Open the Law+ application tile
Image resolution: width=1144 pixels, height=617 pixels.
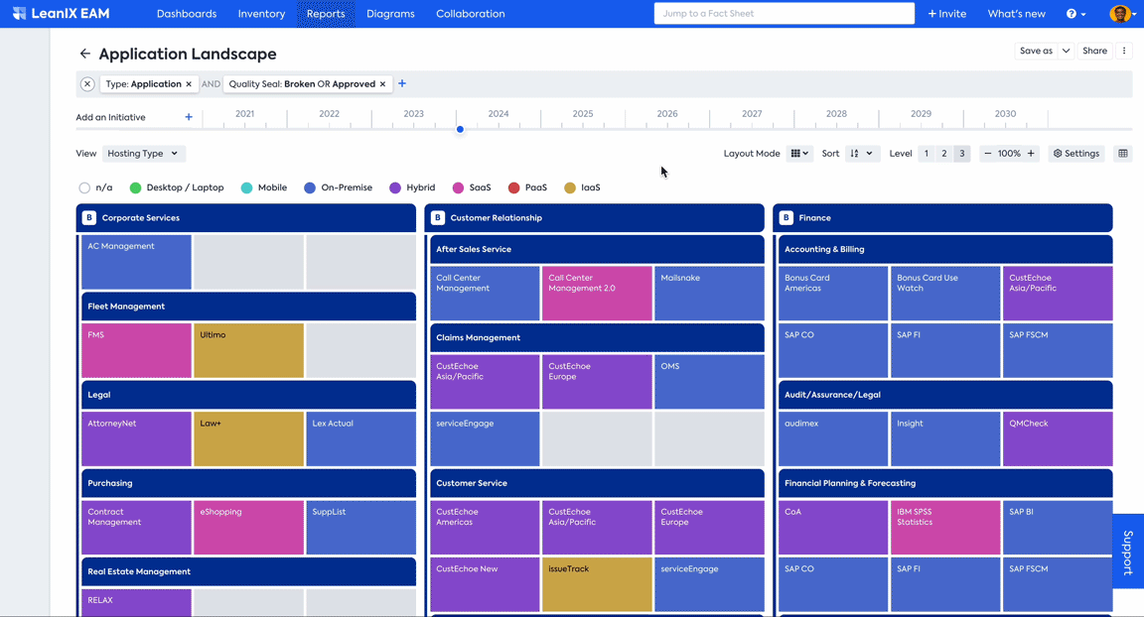tap(249, 438)
